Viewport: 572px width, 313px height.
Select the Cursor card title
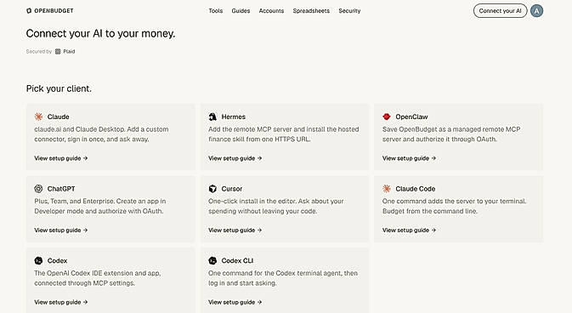point(232,189)
